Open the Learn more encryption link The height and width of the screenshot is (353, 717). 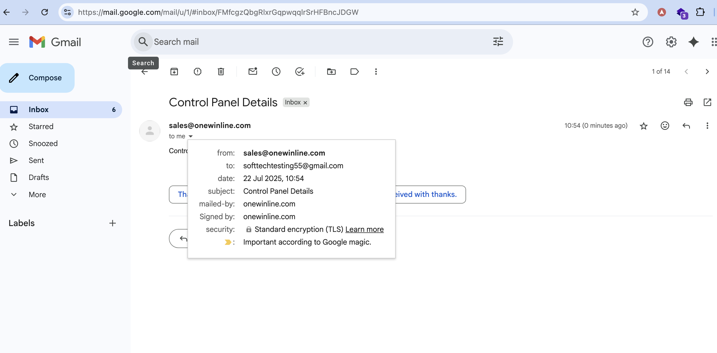[x=364, y=229]
